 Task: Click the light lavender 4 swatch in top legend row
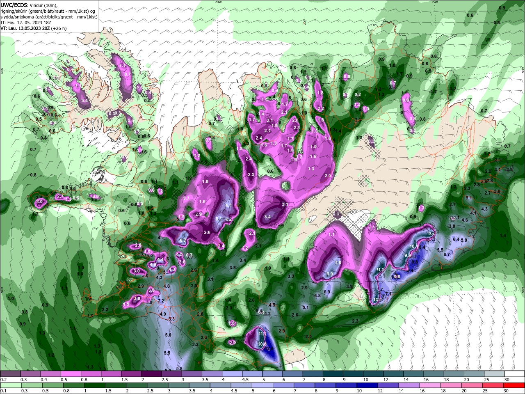pos(232,374)
